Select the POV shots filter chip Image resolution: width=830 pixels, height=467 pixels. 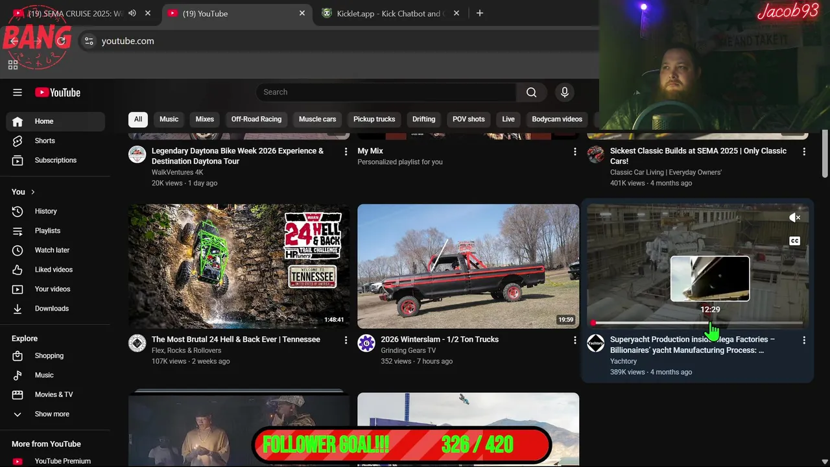tap(469, 119)
